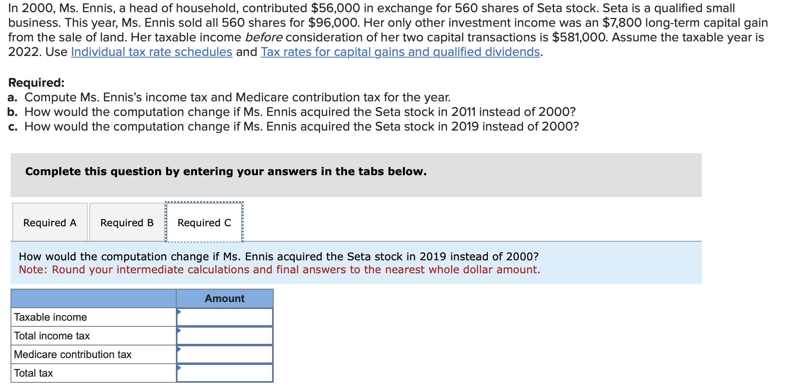Select the Required C tab
Screen dimensions: 792x386
point(204,222)
